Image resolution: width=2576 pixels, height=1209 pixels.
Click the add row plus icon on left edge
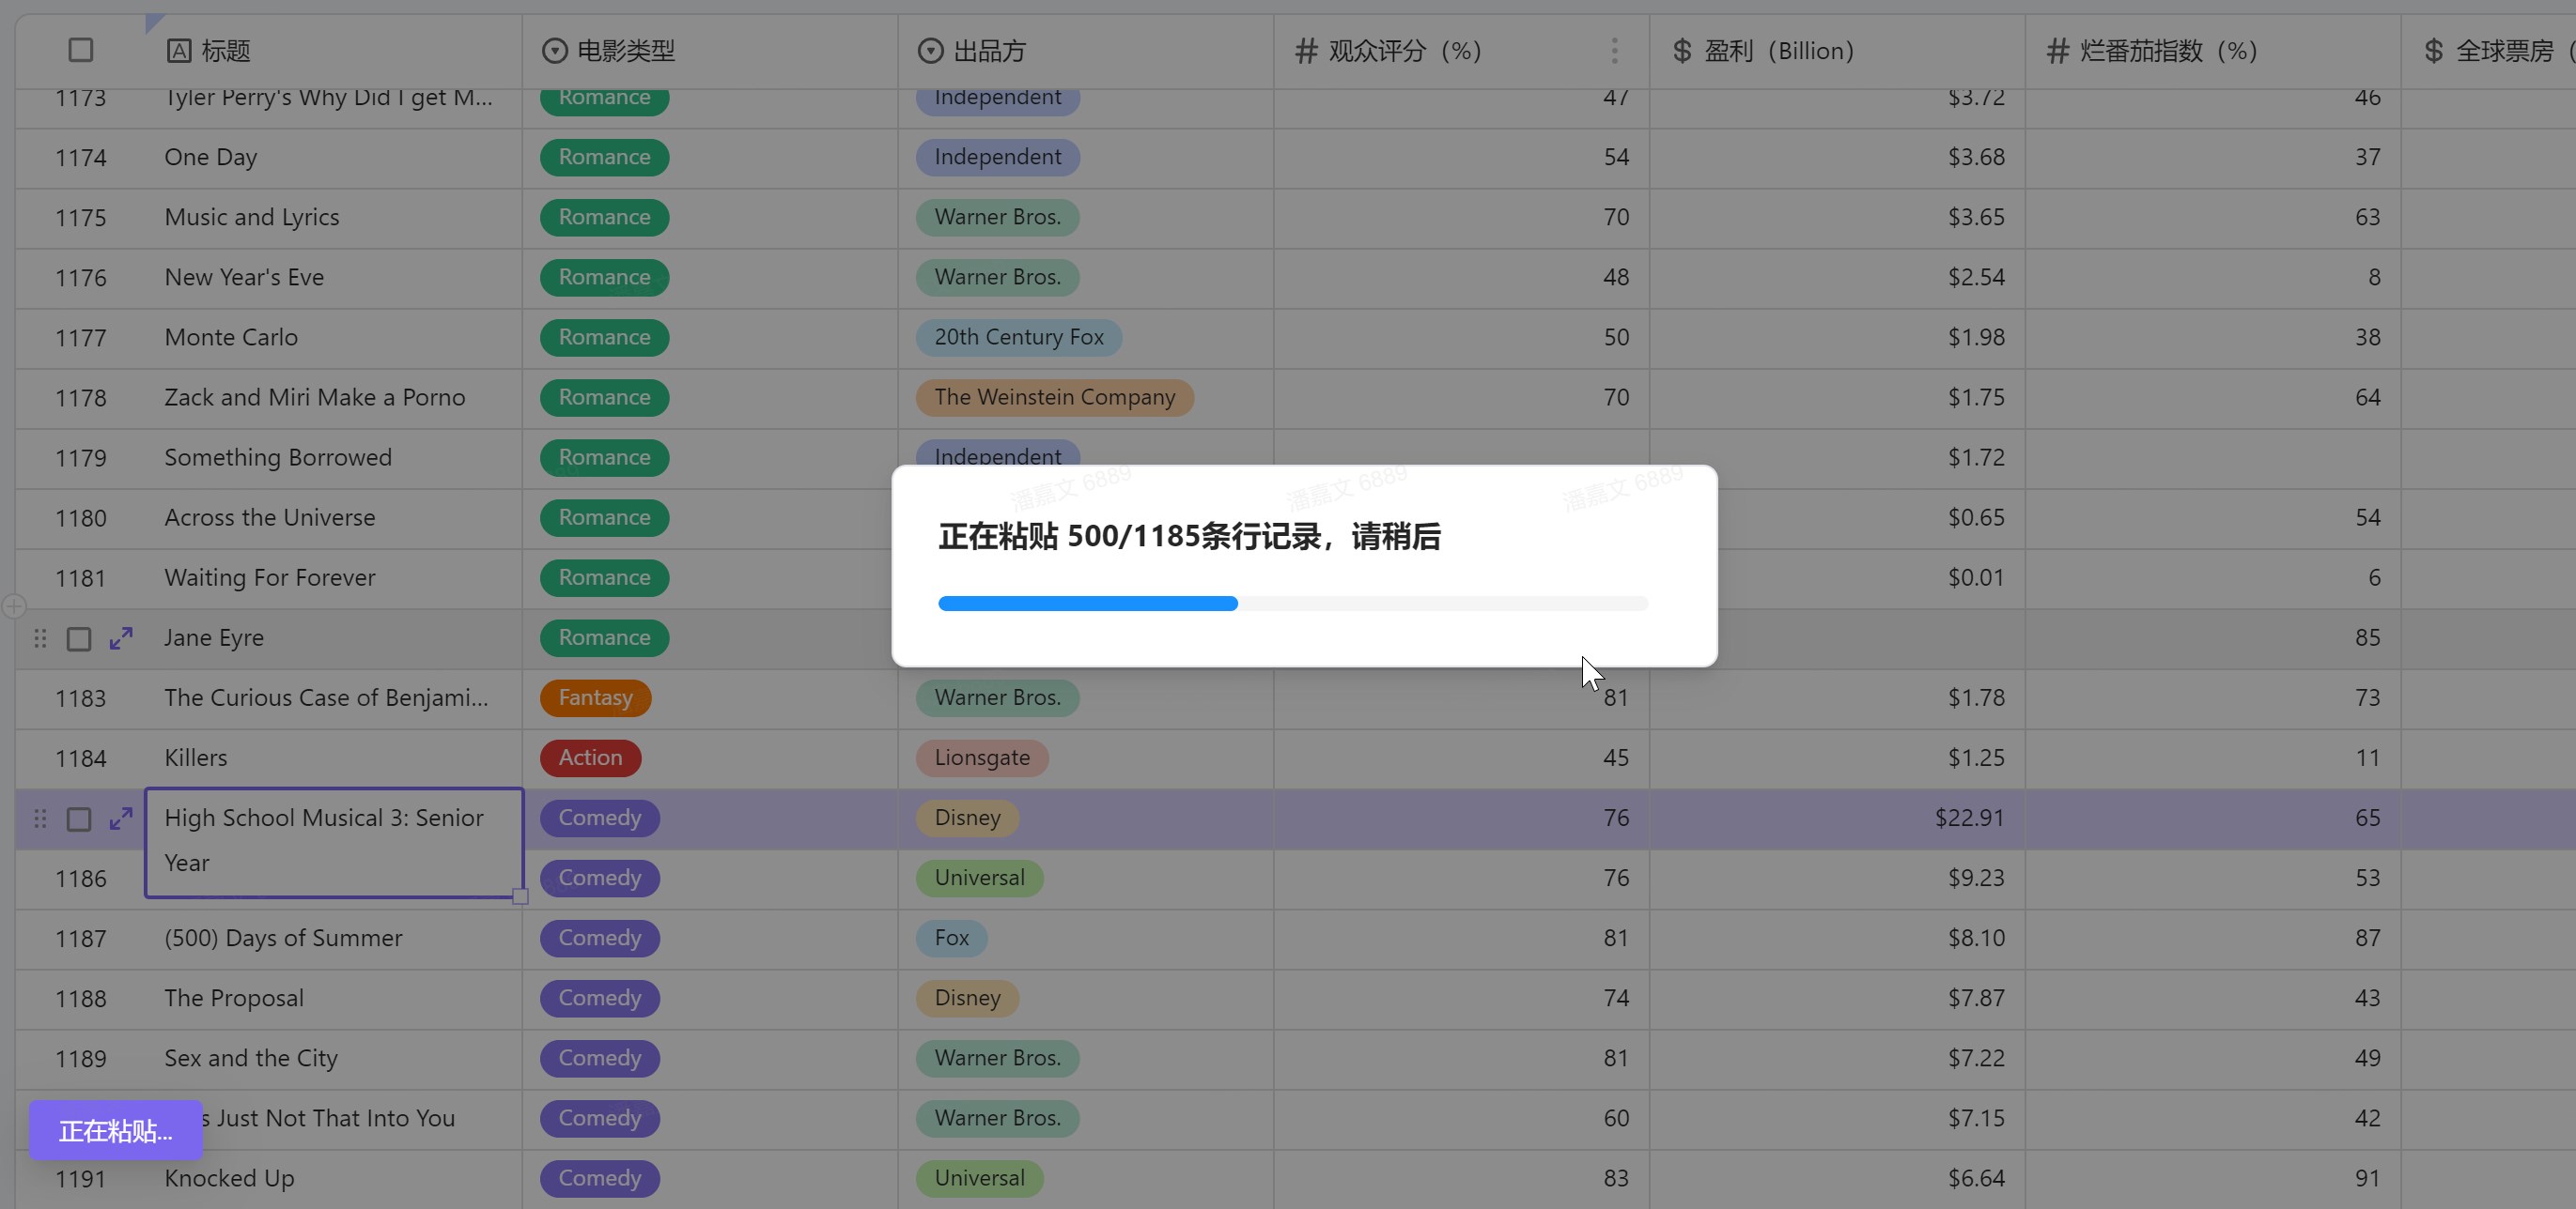pos(13,606)
